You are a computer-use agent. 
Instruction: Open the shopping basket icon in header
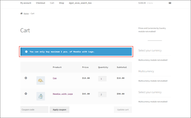[x=170, y=3]
